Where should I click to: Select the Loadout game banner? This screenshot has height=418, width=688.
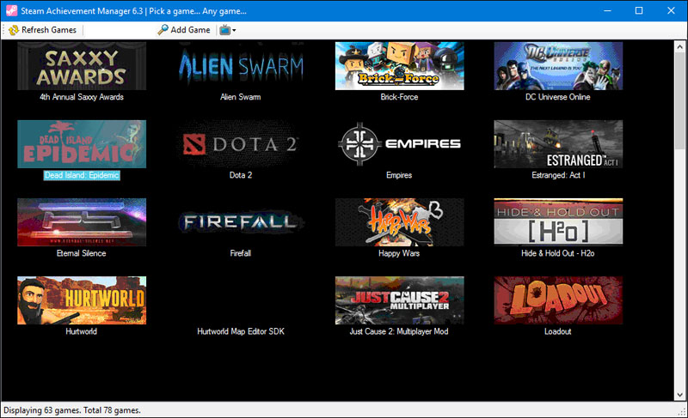558,300
